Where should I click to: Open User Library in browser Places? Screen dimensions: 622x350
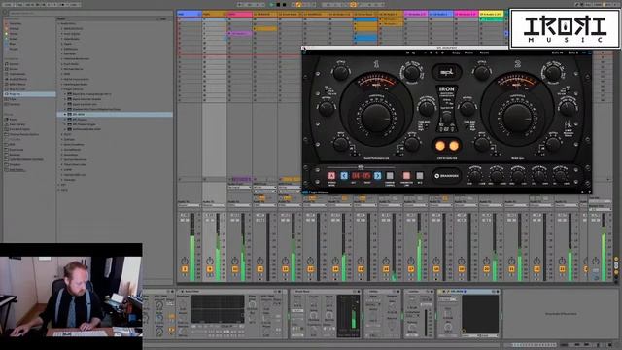pyautogui.click(x=17, y=124)
